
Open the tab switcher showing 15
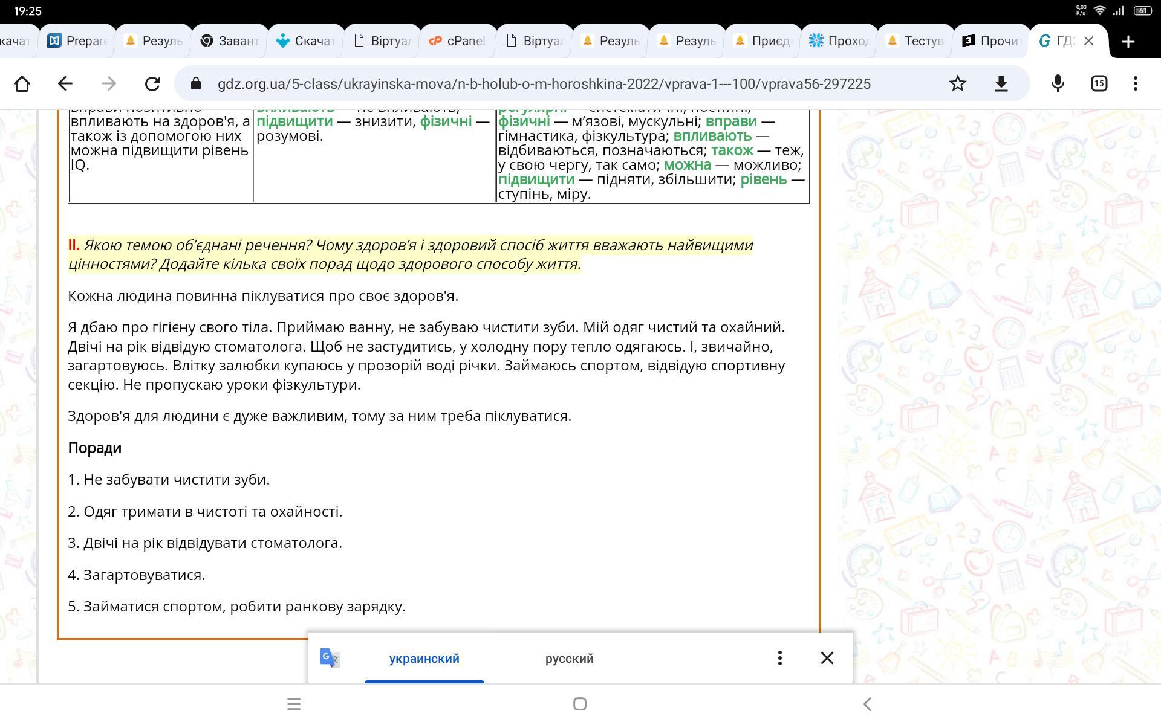pos(1099,83)
